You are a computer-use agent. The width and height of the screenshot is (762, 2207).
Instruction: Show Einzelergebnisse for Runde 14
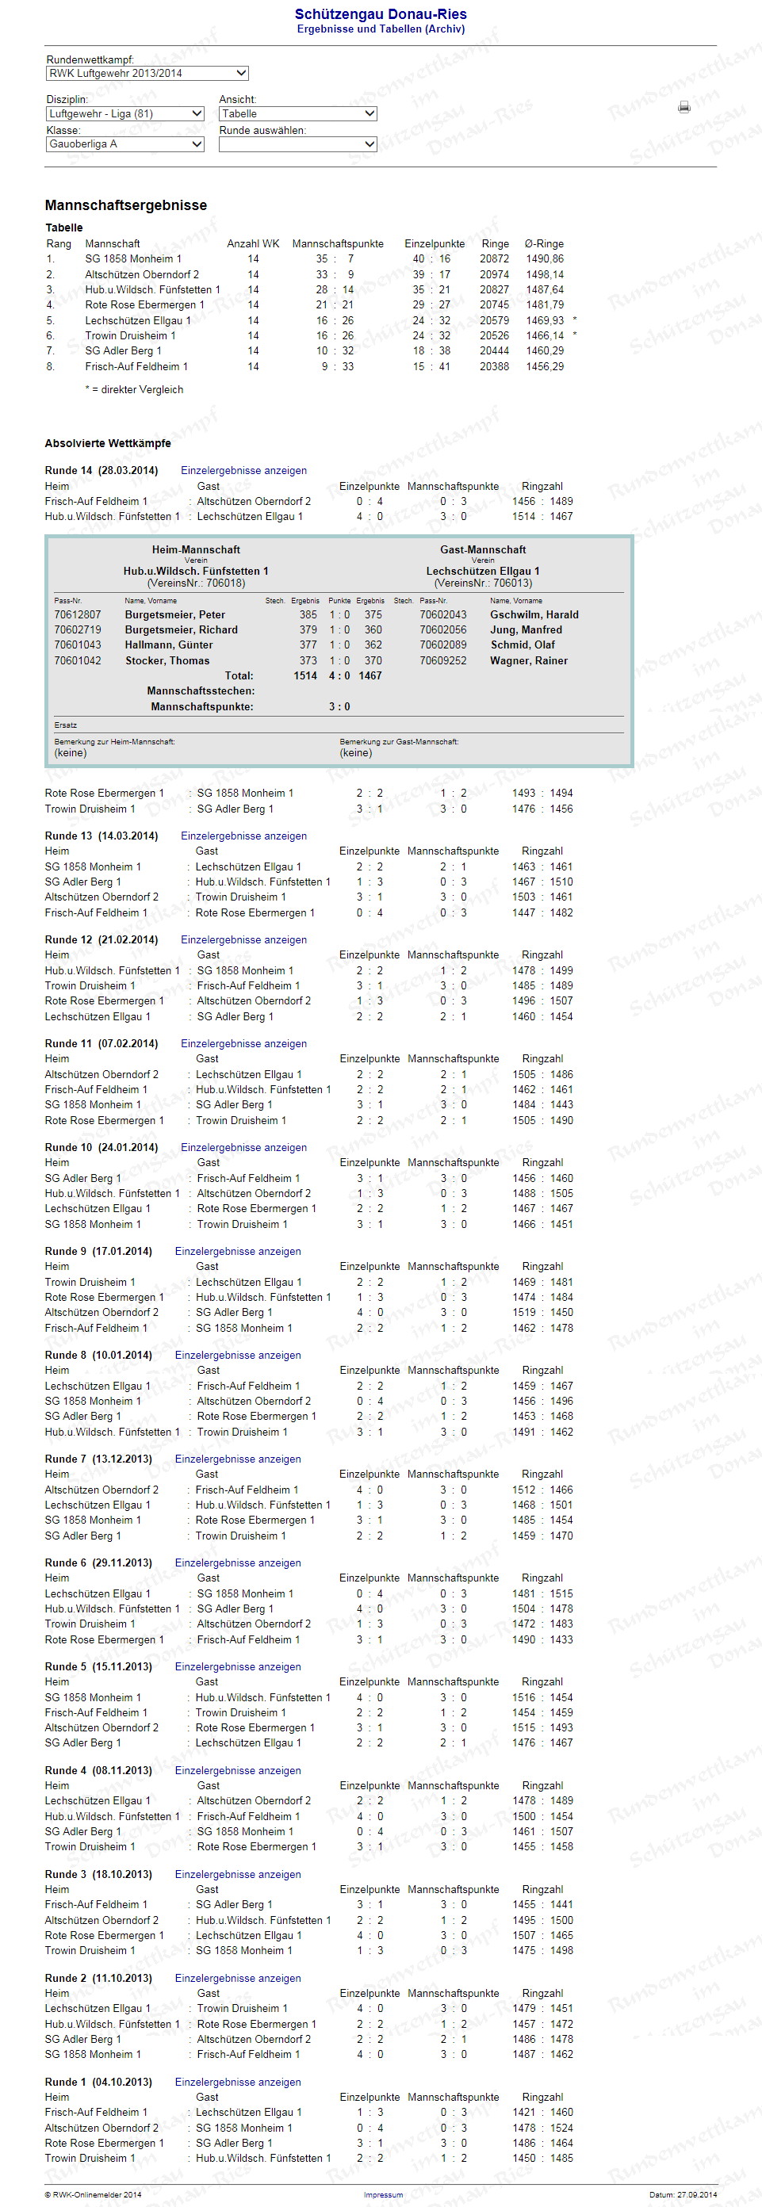pos(243,470)
